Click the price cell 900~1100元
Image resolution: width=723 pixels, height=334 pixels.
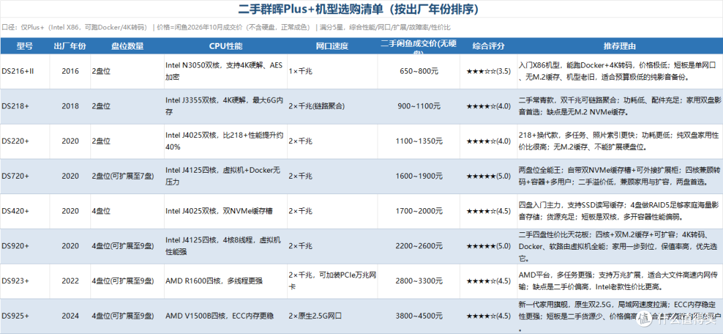point(418,106)
